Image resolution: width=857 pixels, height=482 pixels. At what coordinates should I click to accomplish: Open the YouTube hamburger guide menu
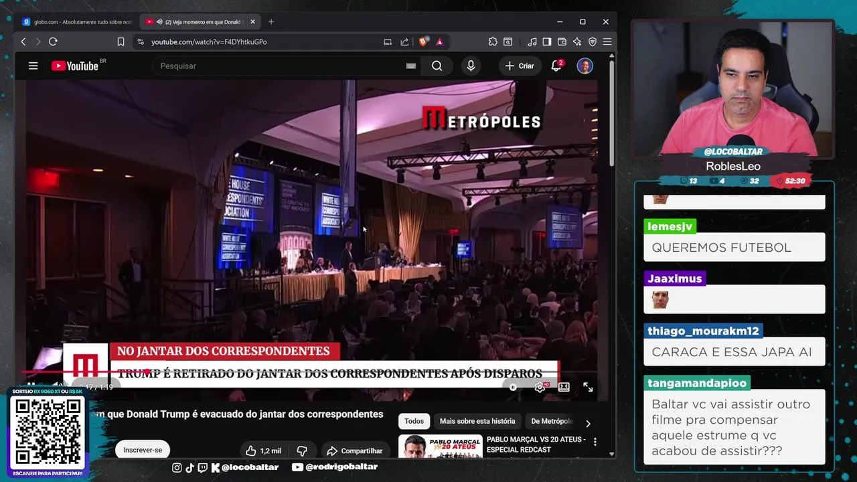(x=33, y=66)
